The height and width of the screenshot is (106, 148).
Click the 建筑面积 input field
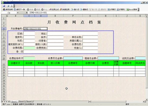[x=29, y=44]
